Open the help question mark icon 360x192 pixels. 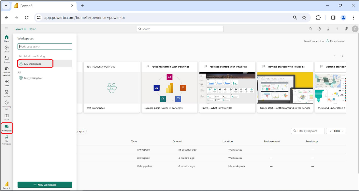337,29
